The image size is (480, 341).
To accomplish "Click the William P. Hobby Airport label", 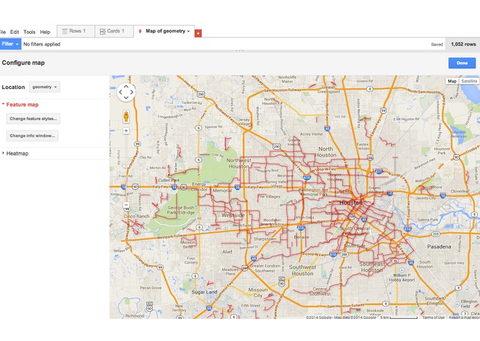I will [x=402, y=277].
